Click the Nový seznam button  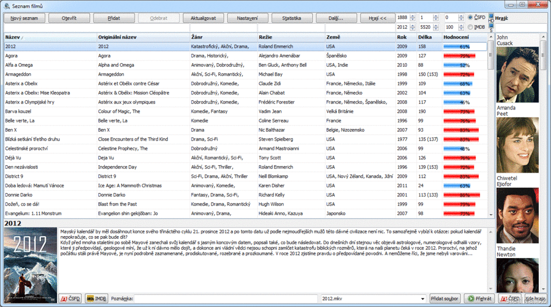click(x=25, y=18)
